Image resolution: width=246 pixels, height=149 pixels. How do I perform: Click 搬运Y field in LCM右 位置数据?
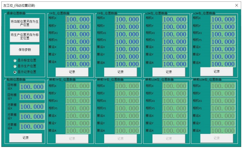tap(223, 56)
